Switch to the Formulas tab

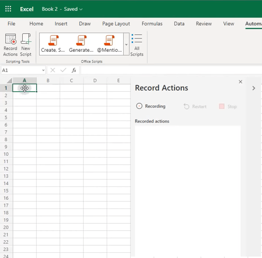click(x=152, y=24)
